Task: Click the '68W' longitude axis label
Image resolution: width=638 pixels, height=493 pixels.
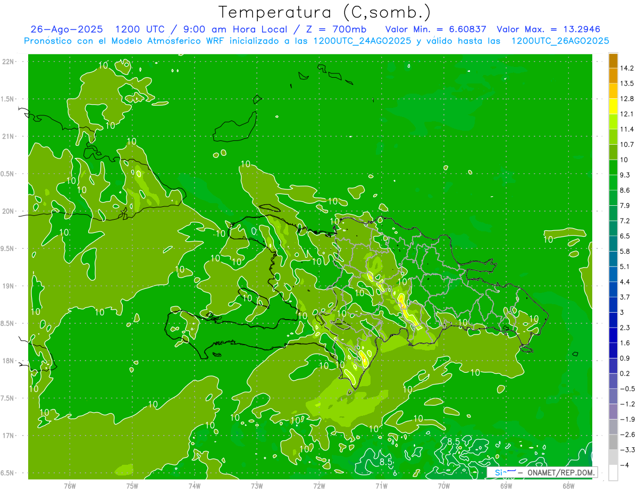Action: 568,486
